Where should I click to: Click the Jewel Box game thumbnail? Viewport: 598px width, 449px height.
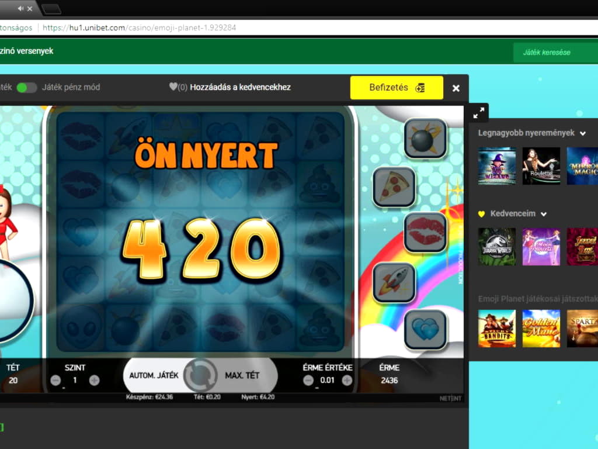(582, 247)
